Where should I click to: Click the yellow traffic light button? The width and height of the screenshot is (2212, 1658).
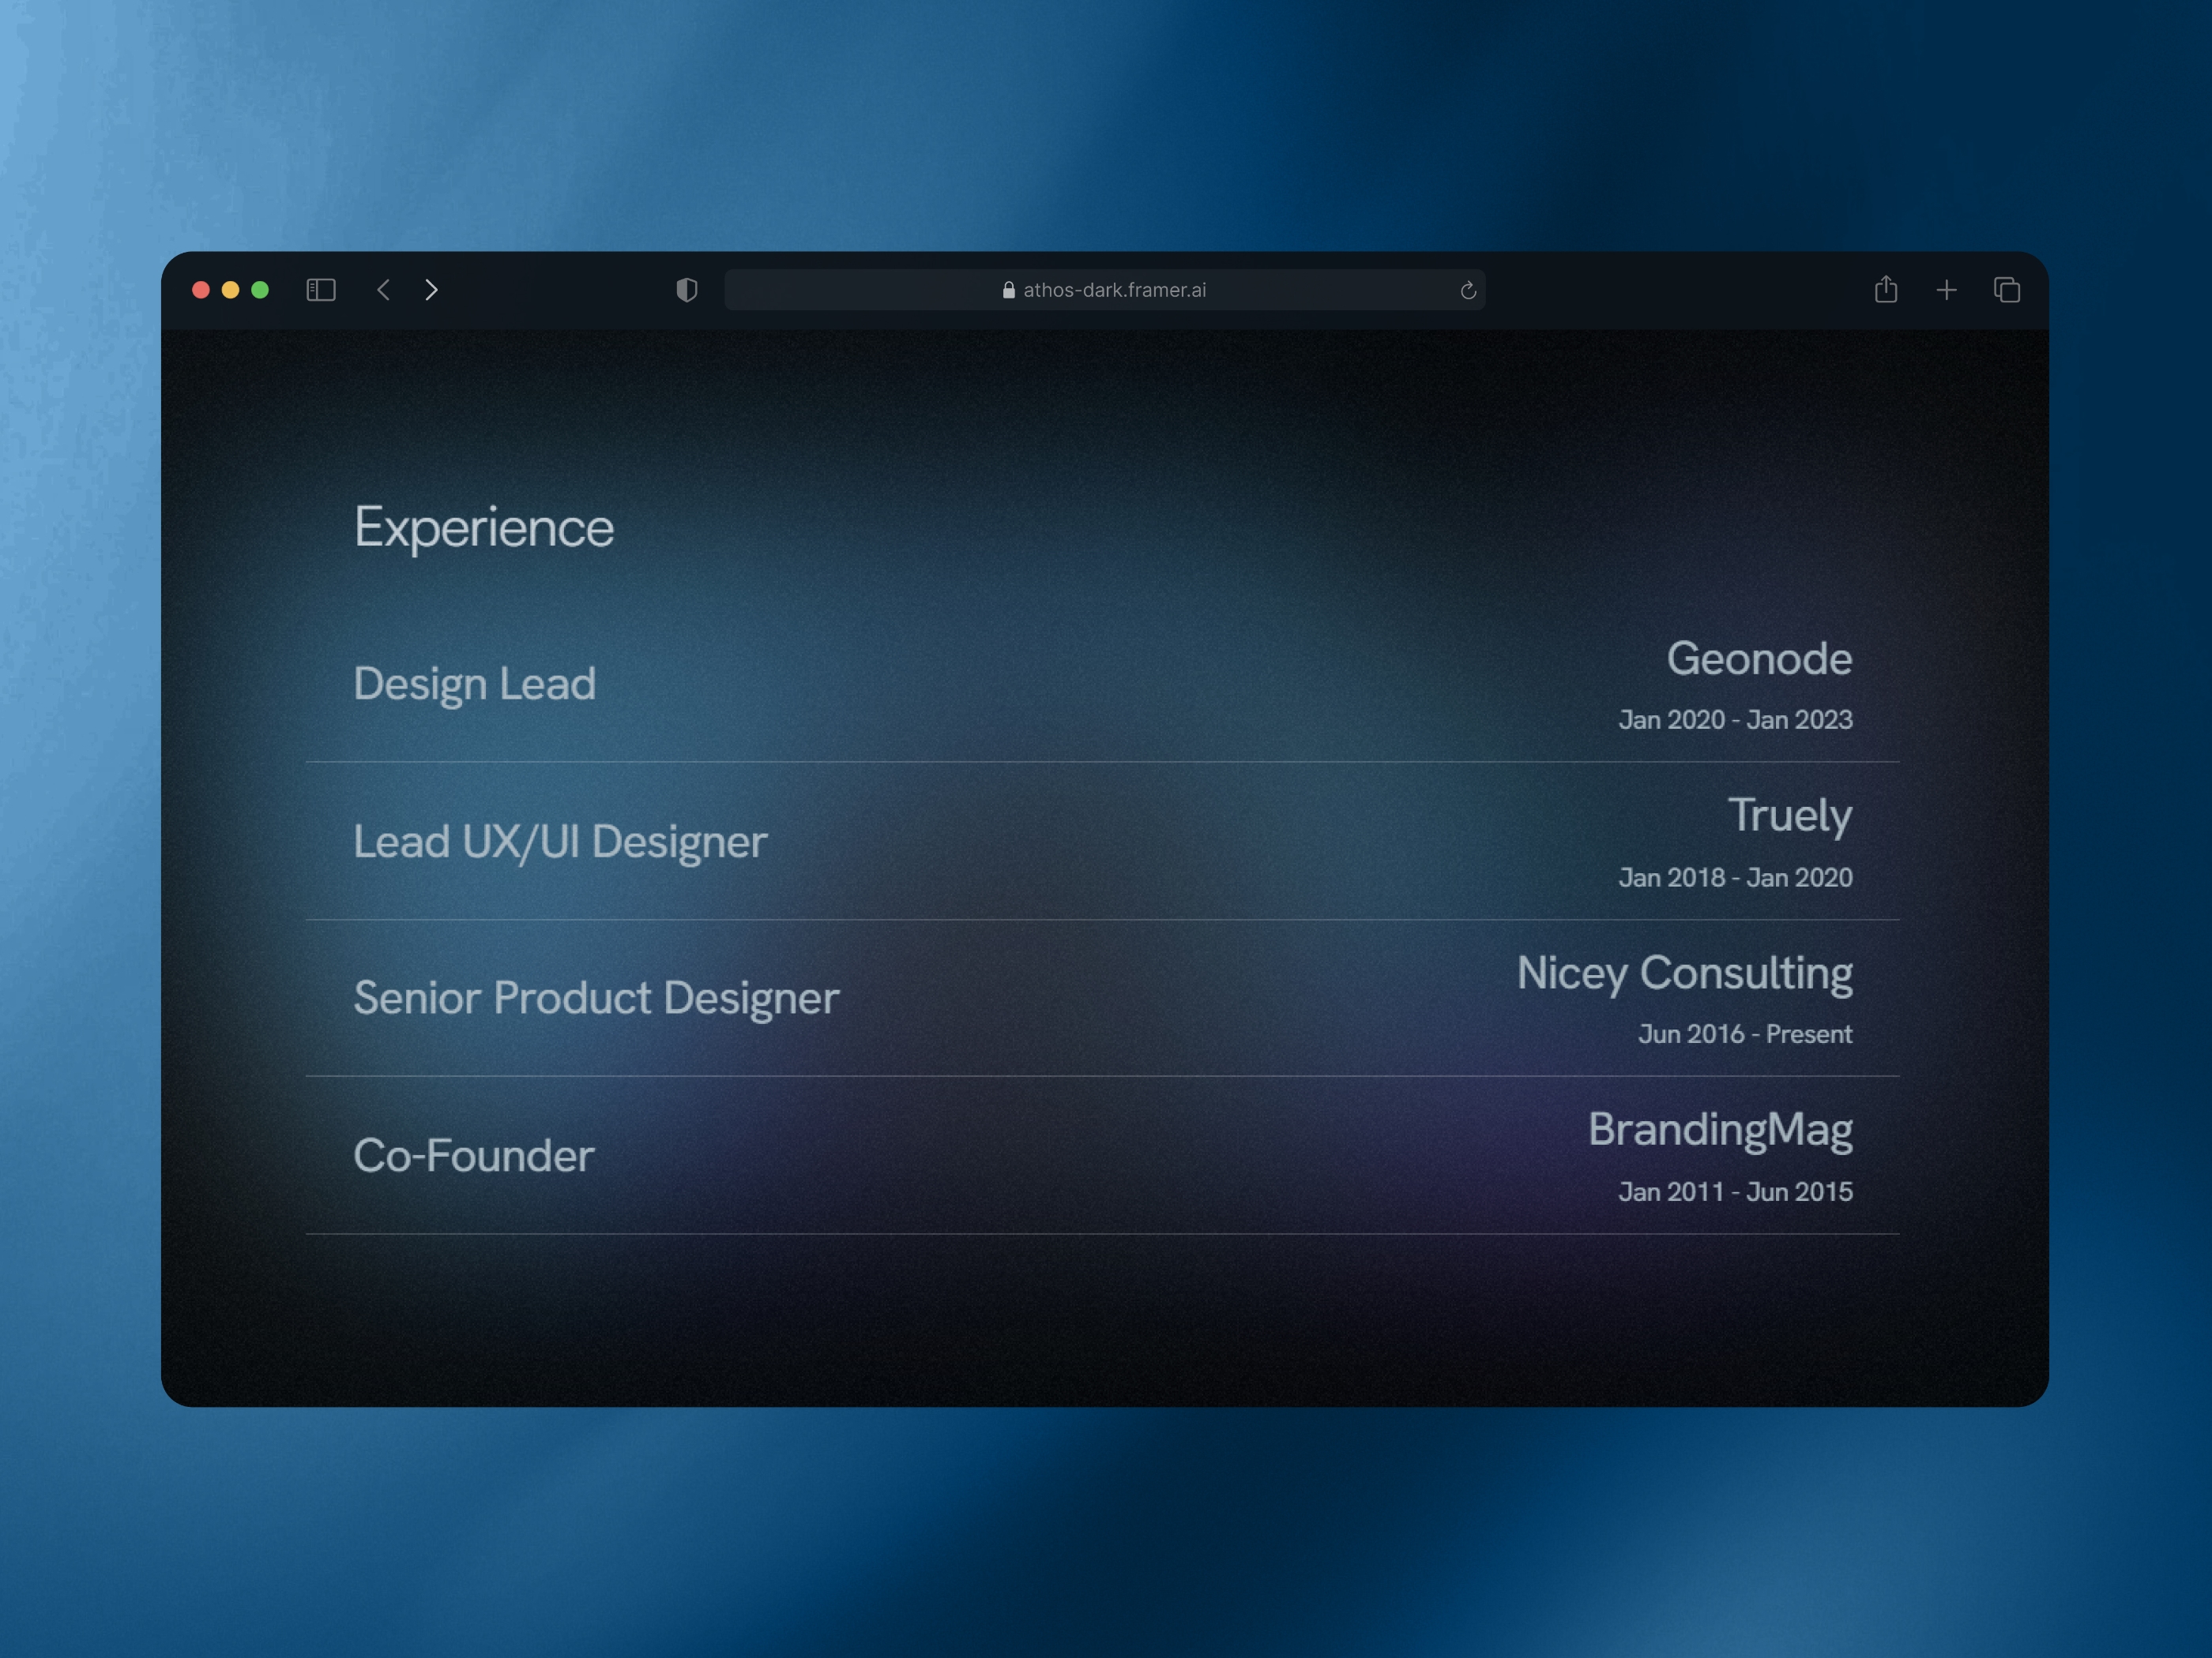click(228, 289)
